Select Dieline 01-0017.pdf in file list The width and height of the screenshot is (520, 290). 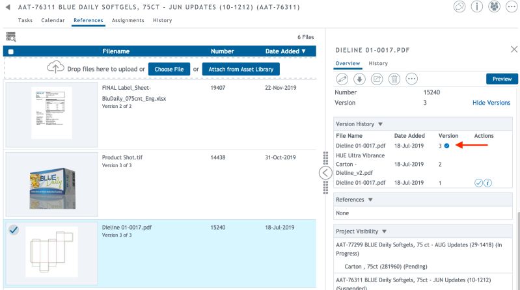127,228
